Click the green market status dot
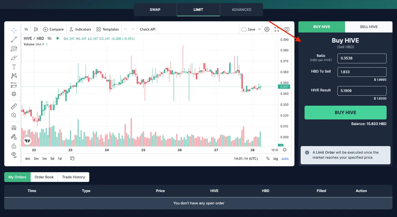The width and height of the screenshot is (397, 217). click(x=57, y=38)
